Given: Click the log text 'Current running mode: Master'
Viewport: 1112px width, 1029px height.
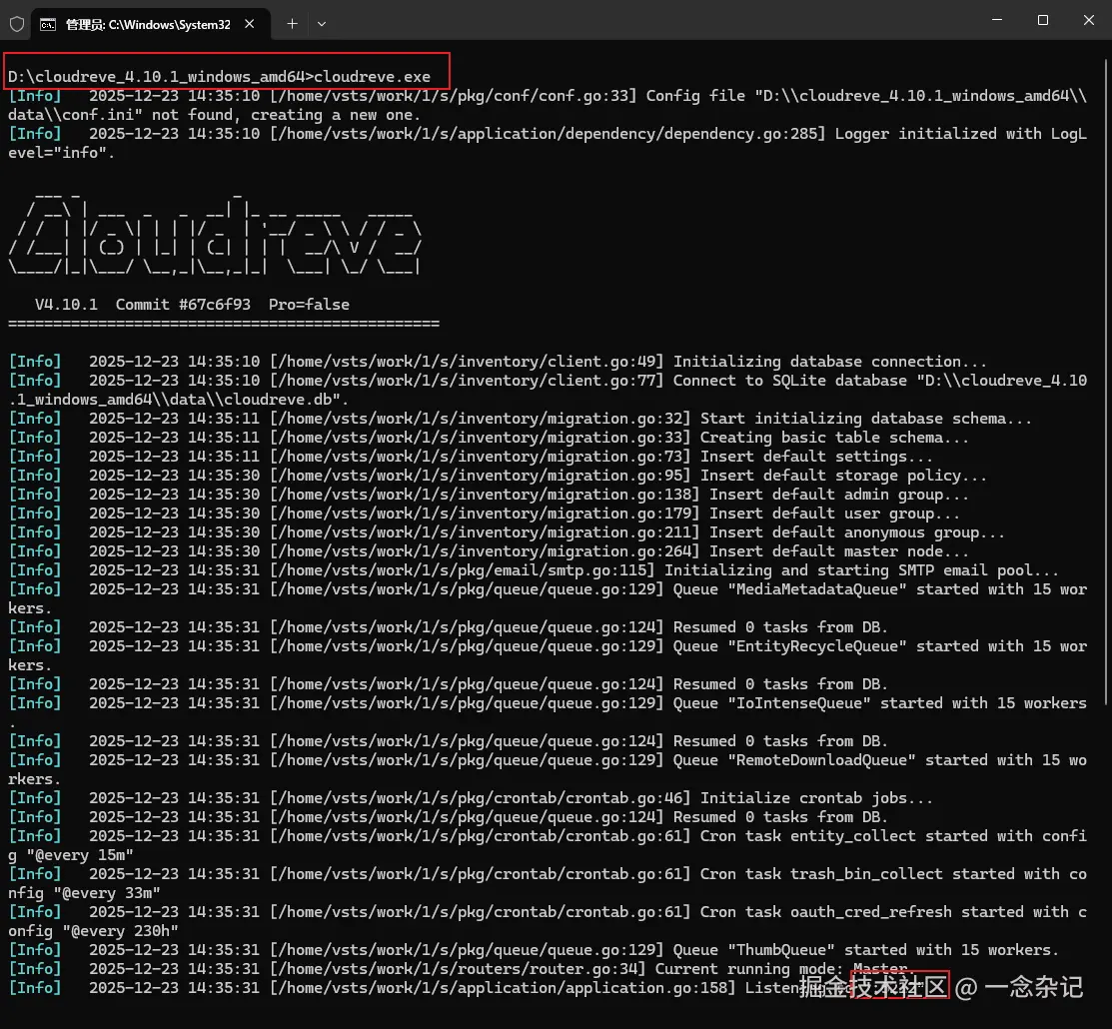Looking at the screenshot, I should [781, 969].
